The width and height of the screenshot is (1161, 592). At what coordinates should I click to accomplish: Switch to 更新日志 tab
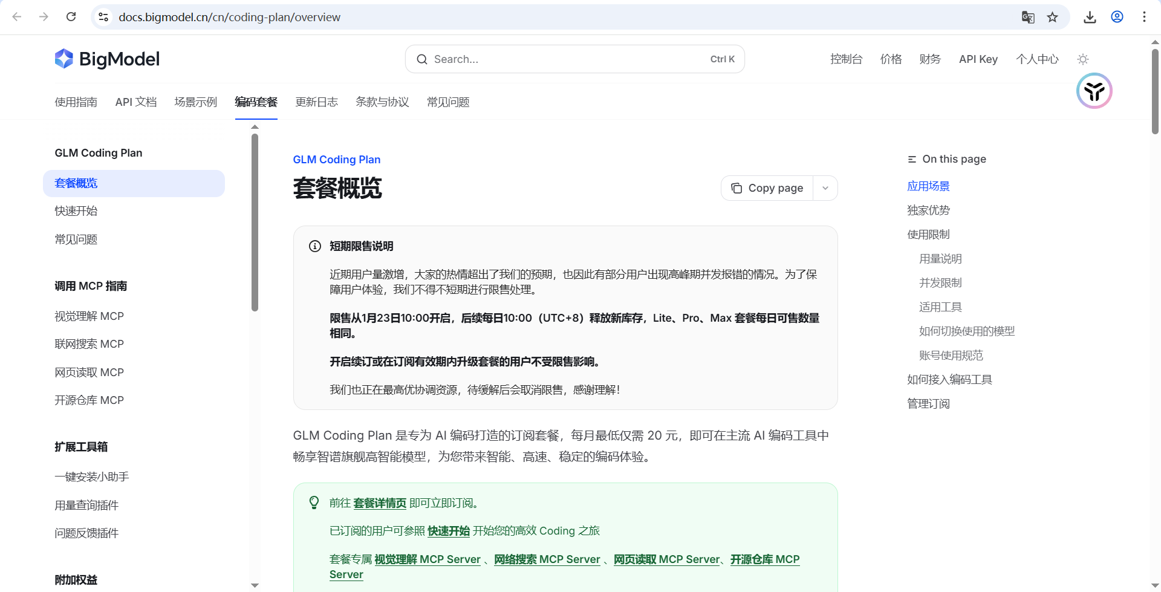tap(316, 102)
